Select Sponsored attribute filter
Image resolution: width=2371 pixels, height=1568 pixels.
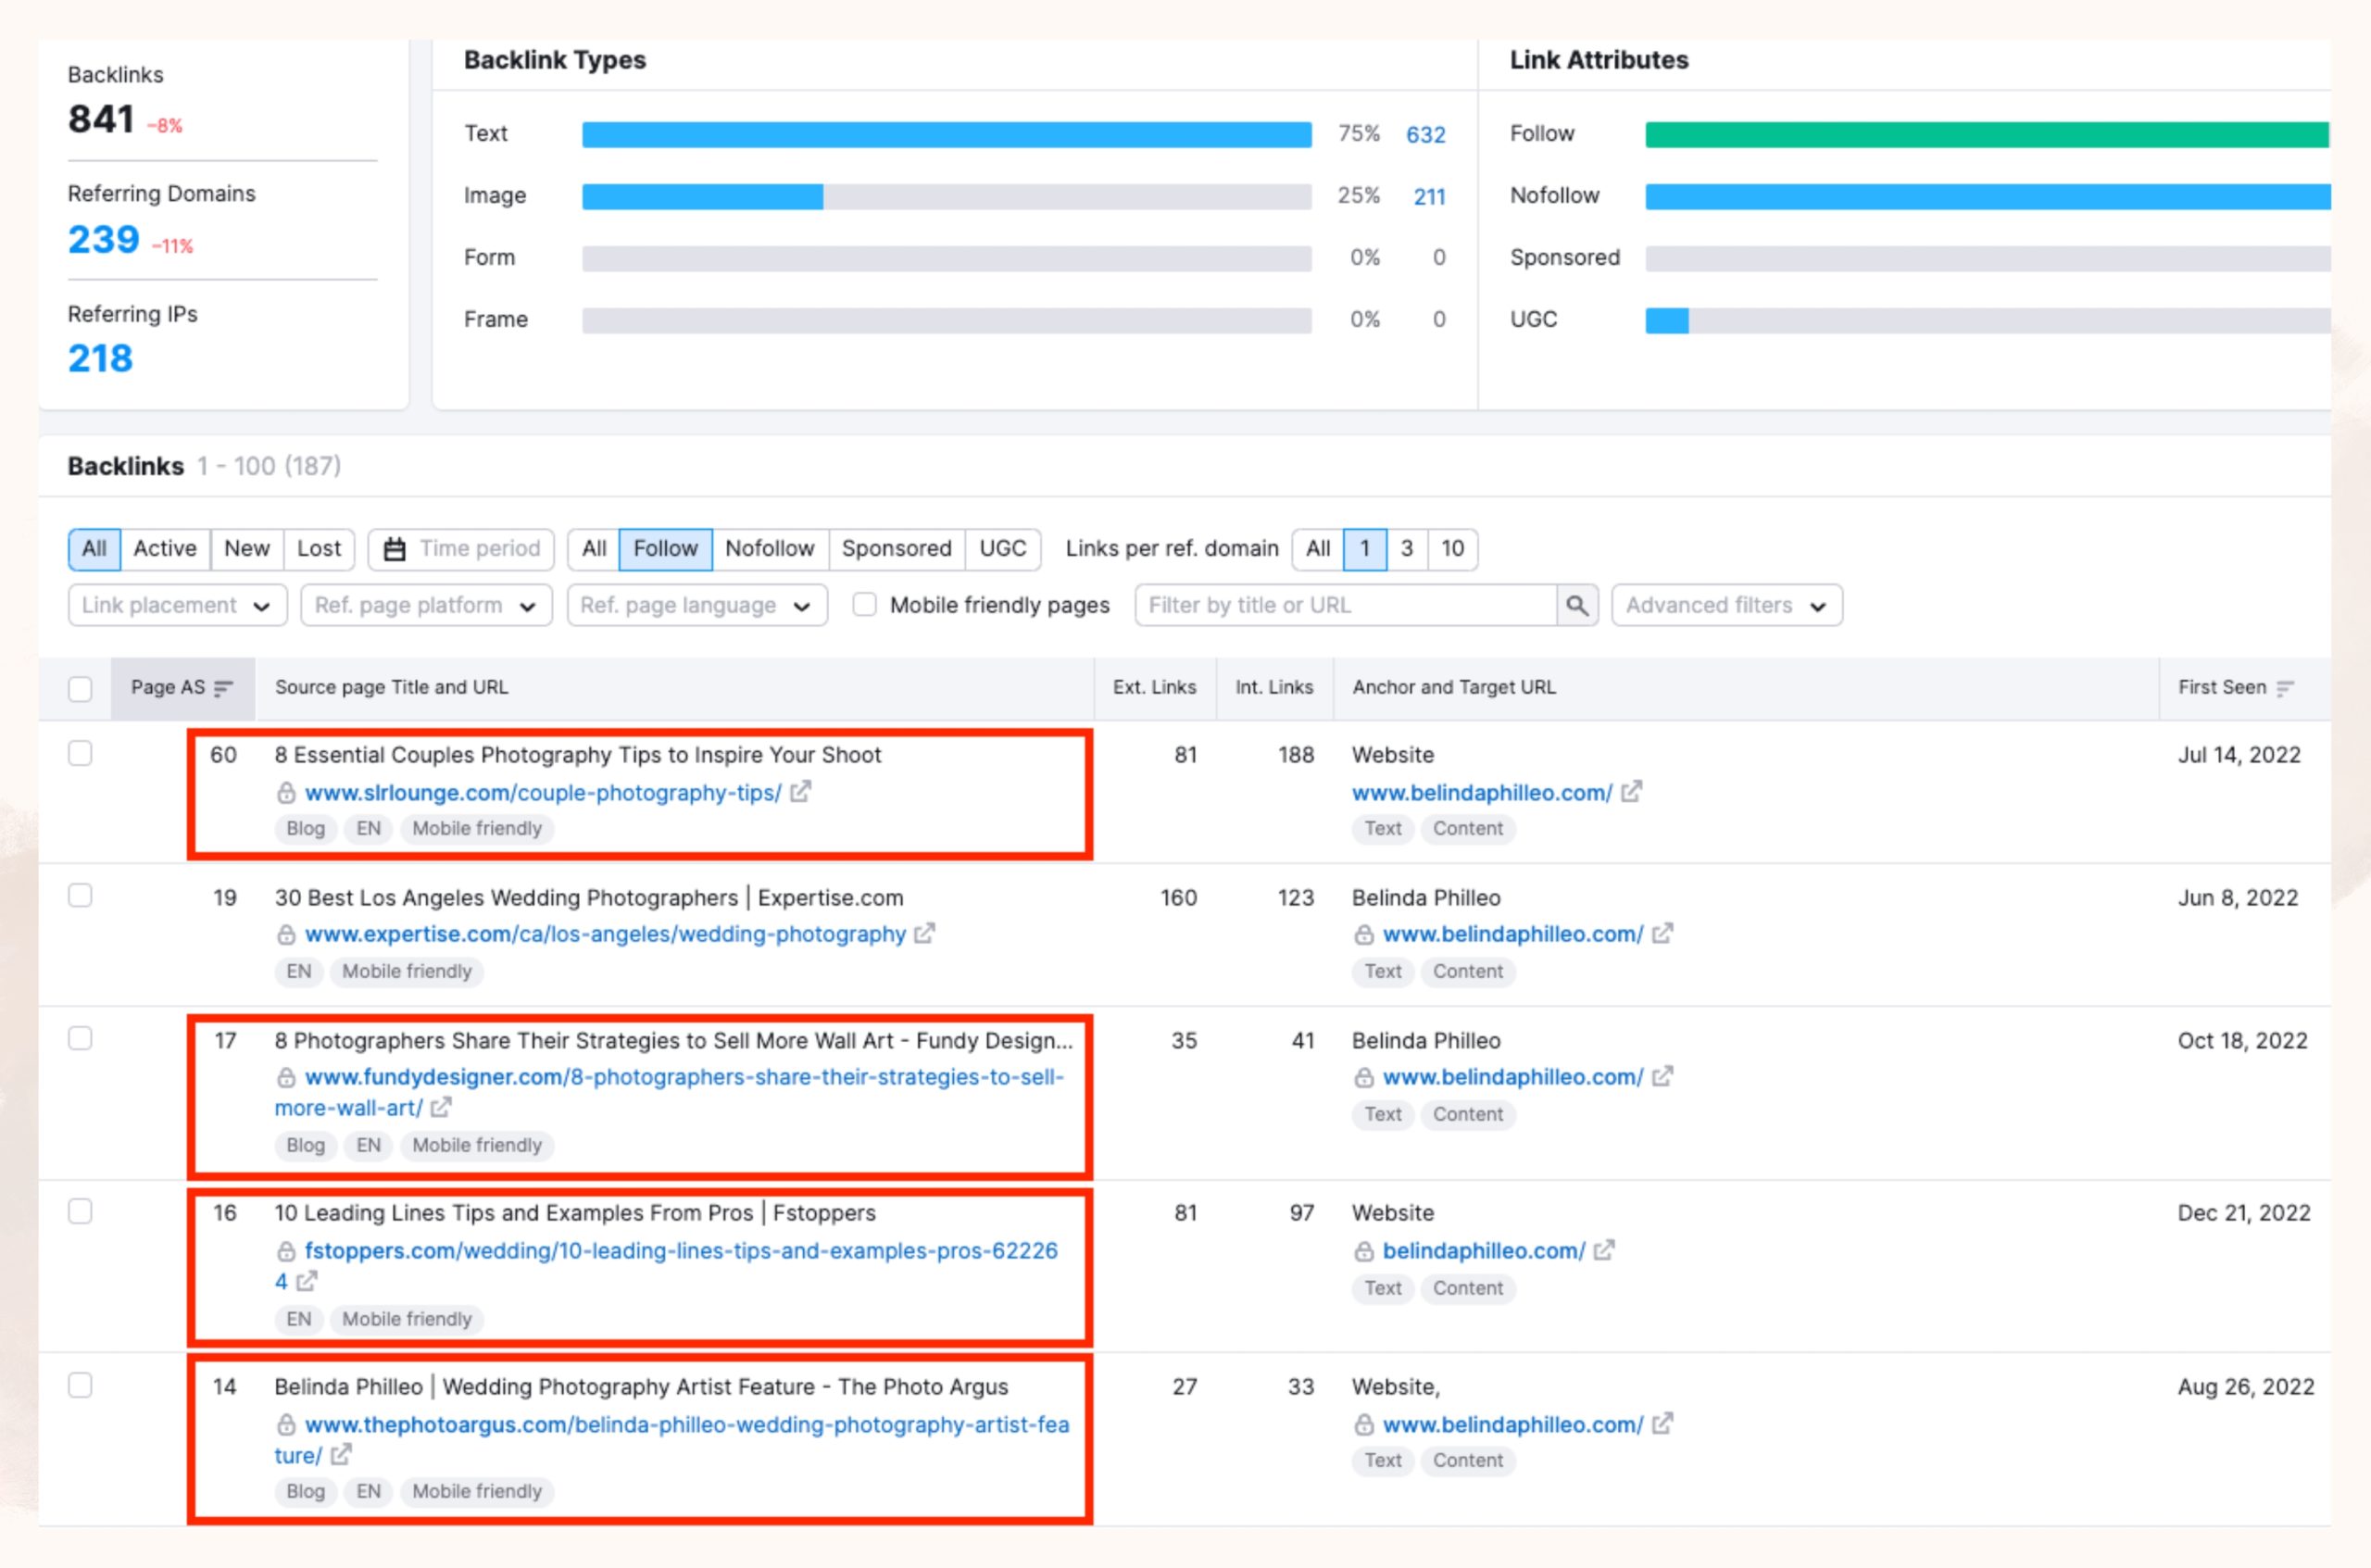coord(896,549)
